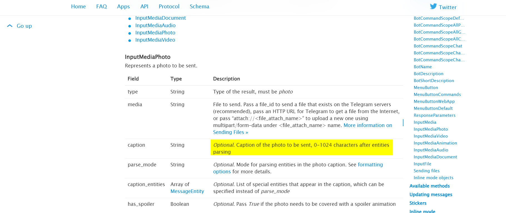Screen dimensions: 506x213
Task: Open the API navigation link
Action: point(144,6)
